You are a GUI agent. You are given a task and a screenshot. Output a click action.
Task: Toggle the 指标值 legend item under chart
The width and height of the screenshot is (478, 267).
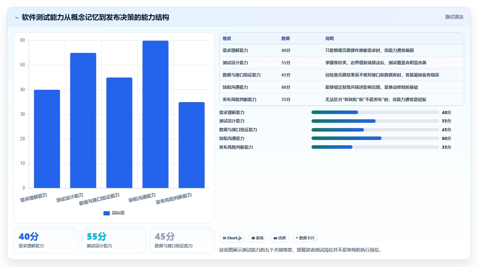114,213
